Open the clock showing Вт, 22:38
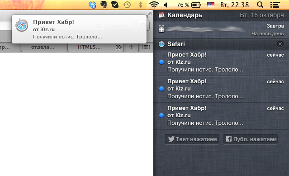 click(234, 5)
